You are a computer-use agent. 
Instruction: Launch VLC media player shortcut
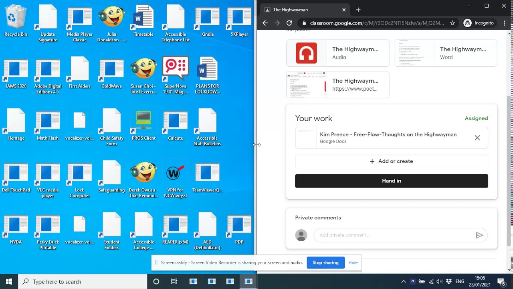(x=48, y=179)
